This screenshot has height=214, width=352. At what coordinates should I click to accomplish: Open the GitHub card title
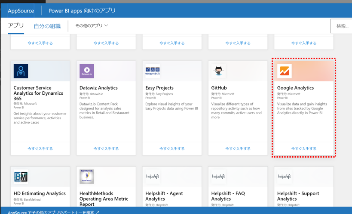click(219, 88)
